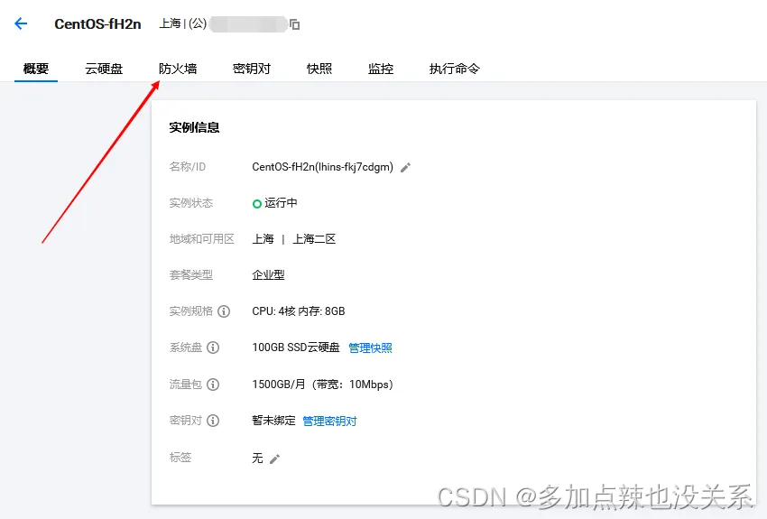Open the 密钥对 tab
This screenshot has height=519, width=767.
[252, 69]
